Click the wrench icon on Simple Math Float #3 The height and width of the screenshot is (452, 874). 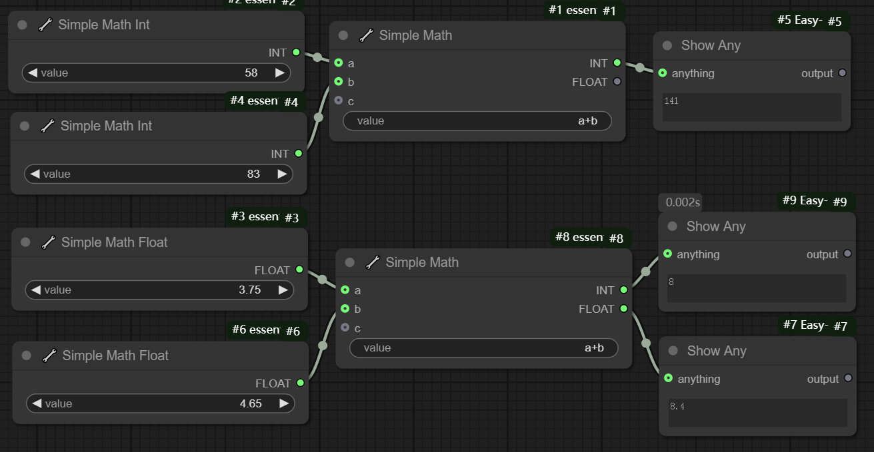pyautogui.click(x=48, y=243)
